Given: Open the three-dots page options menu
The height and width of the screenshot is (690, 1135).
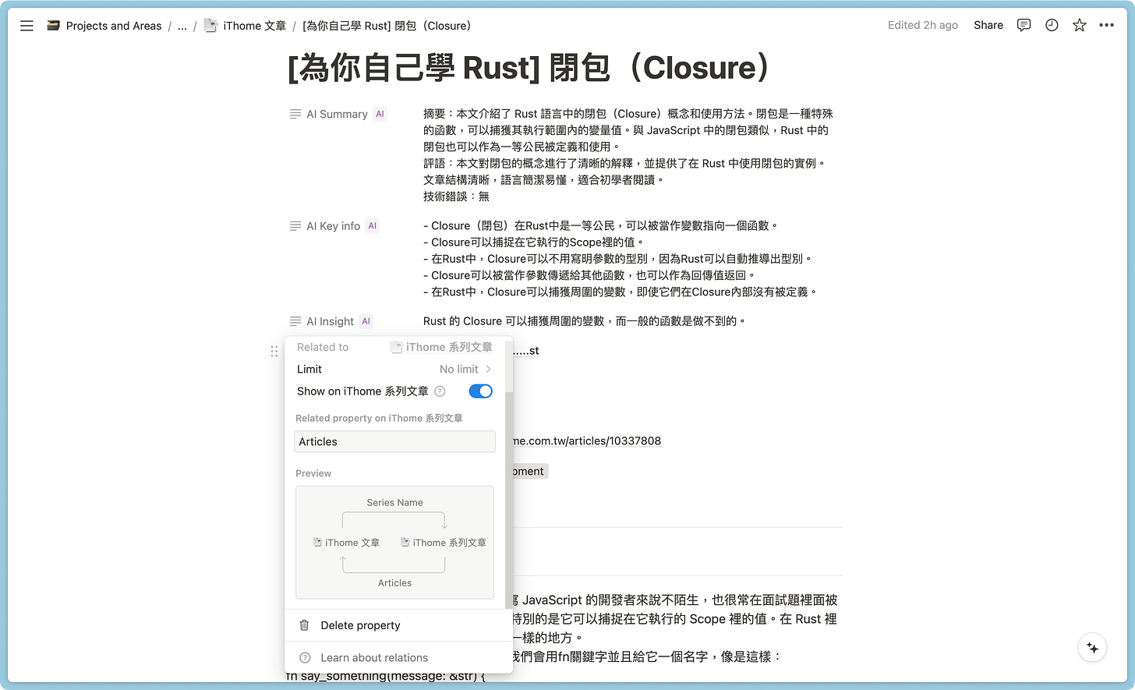Looking at the screenshot, I should pos(1106,25).
